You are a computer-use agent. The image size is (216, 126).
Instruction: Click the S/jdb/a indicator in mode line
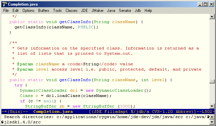pyautogui.click(x=140, y=111)
